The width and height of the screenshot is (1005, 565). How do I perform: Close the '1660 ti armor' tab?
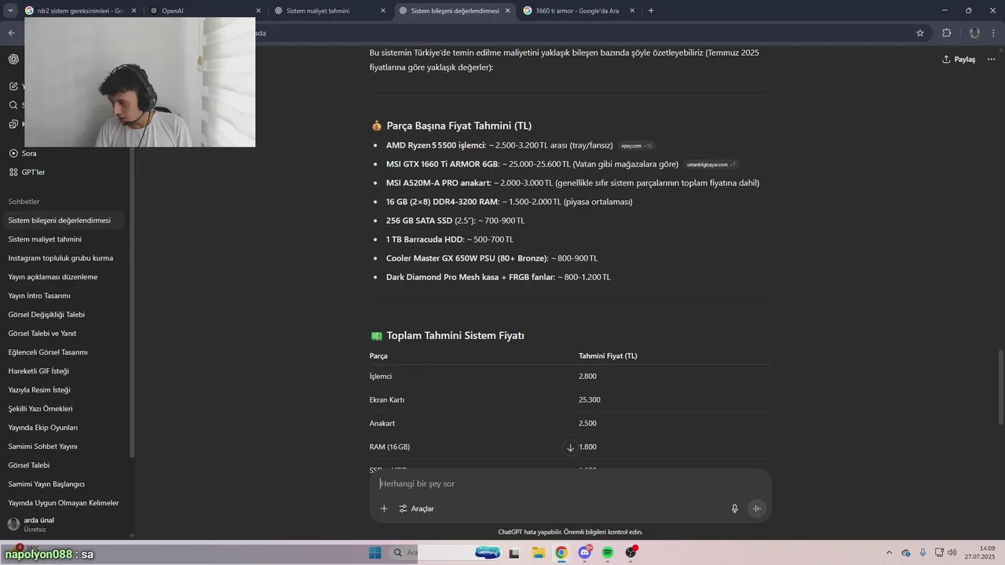coord(632,11)
